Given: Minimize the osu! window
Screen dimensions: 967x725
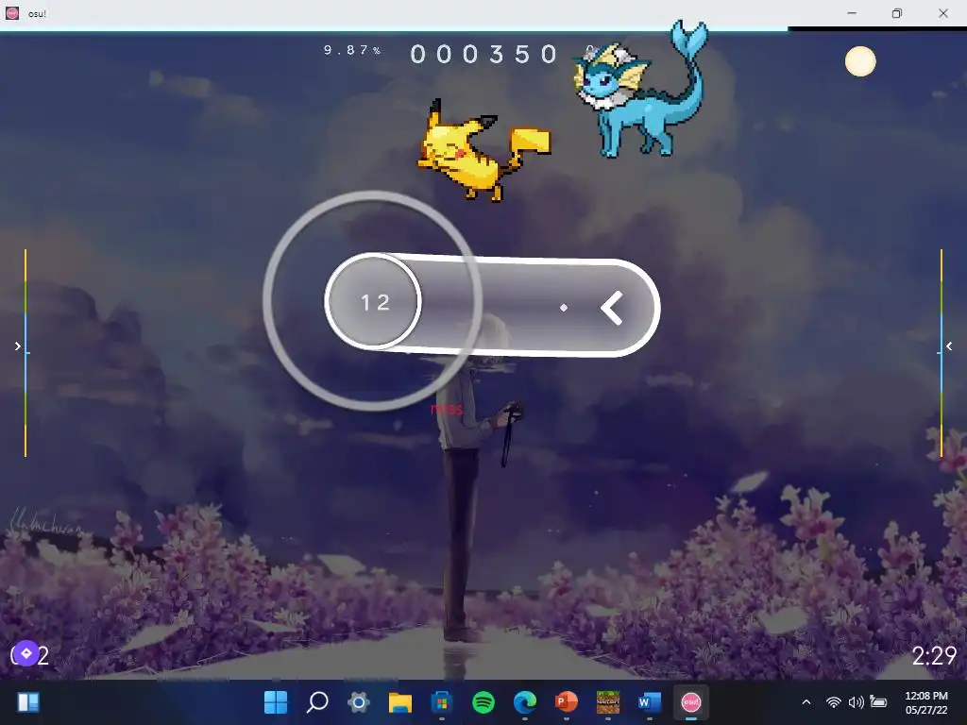Looking at the screenshot, I should pos(852,13).
